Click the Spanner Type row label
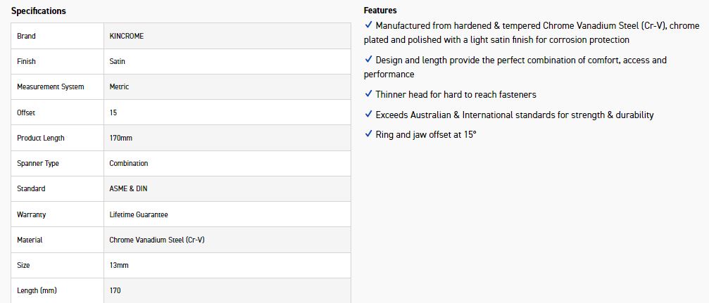Image resolution: width=709 pixels, height=303 pixels. pos(38,163)
